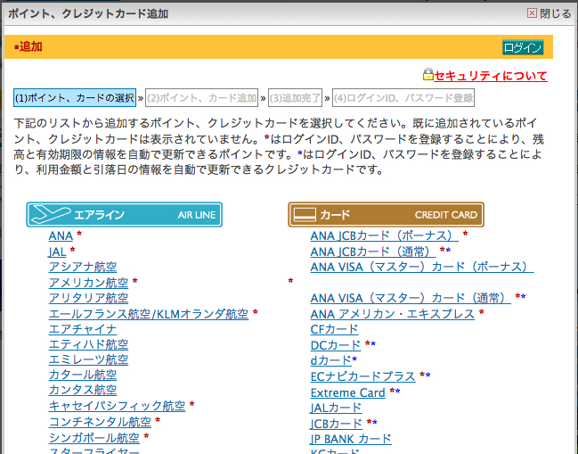Click the airplane icon in エアライン header
This screenshot has width=578, height=454.
[51, 214]
